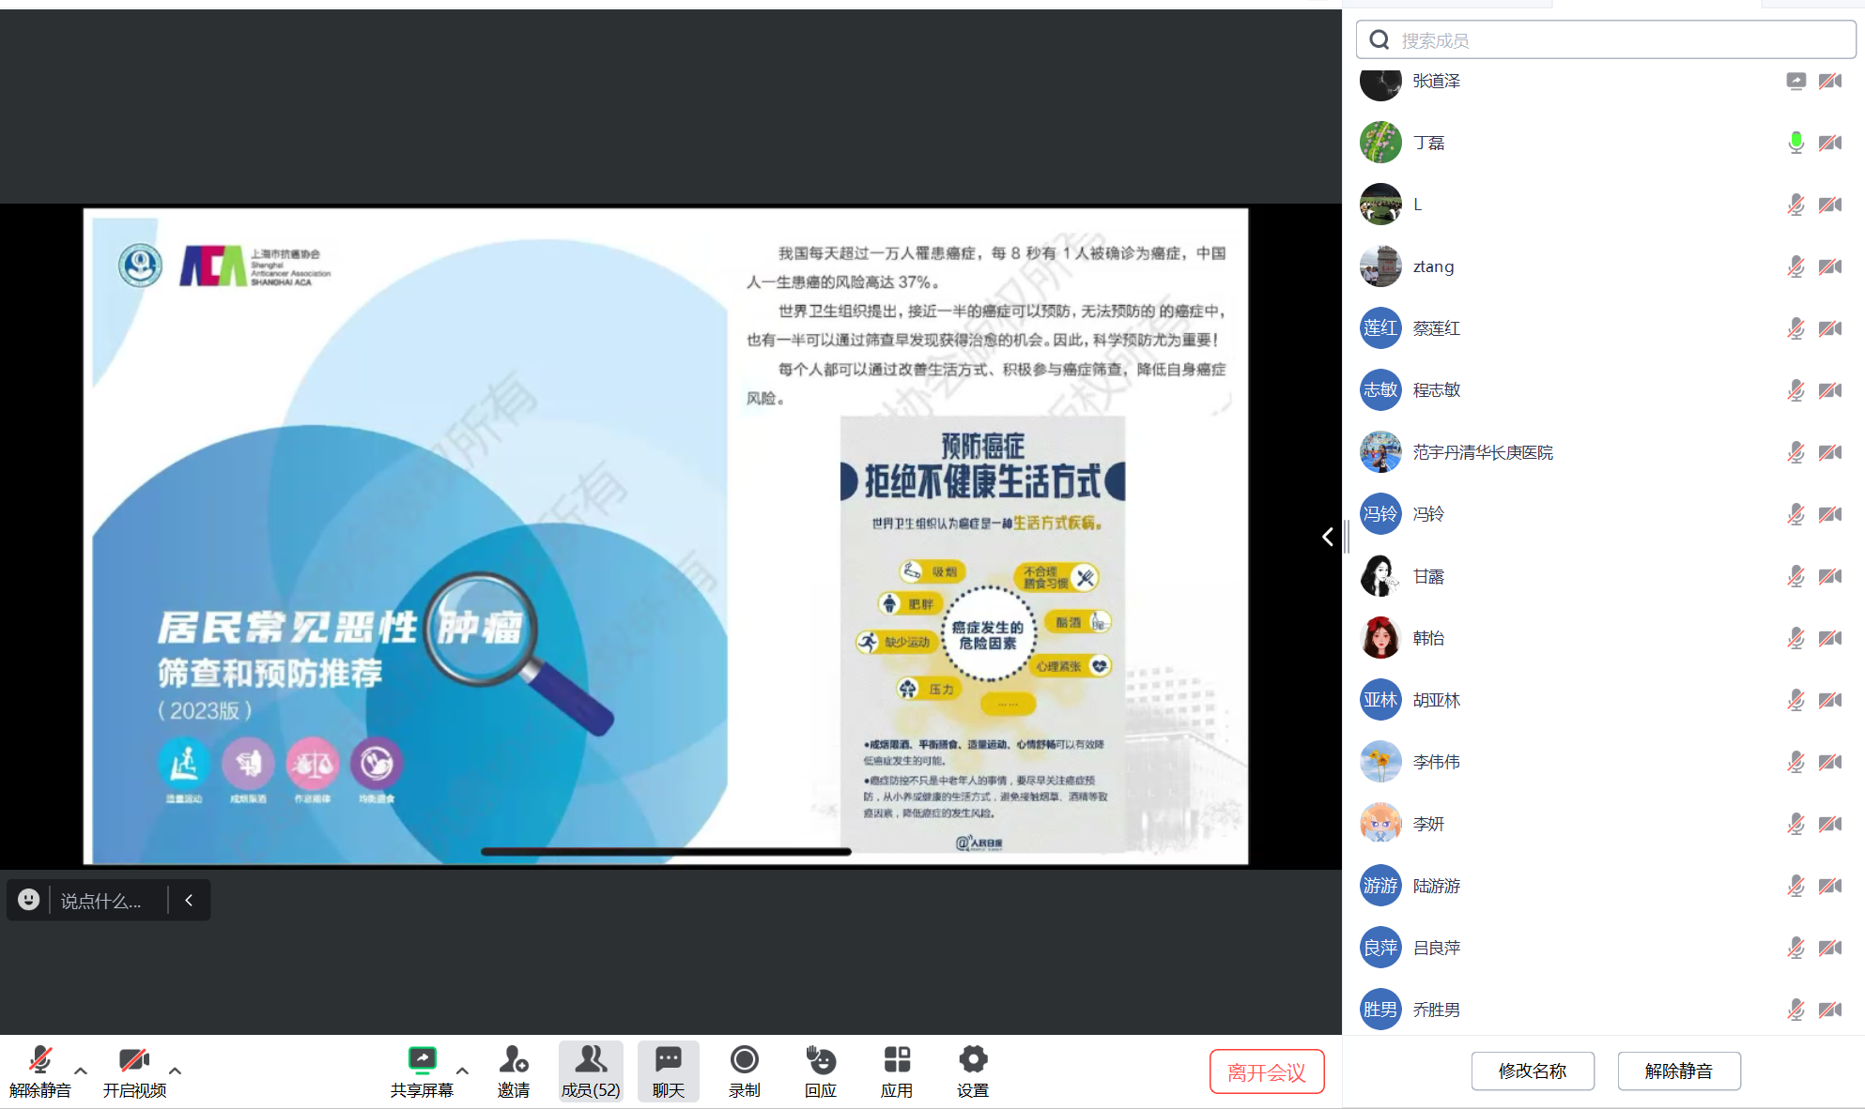
Task: Open the invite participants icon
Action: pos(513,1060)
